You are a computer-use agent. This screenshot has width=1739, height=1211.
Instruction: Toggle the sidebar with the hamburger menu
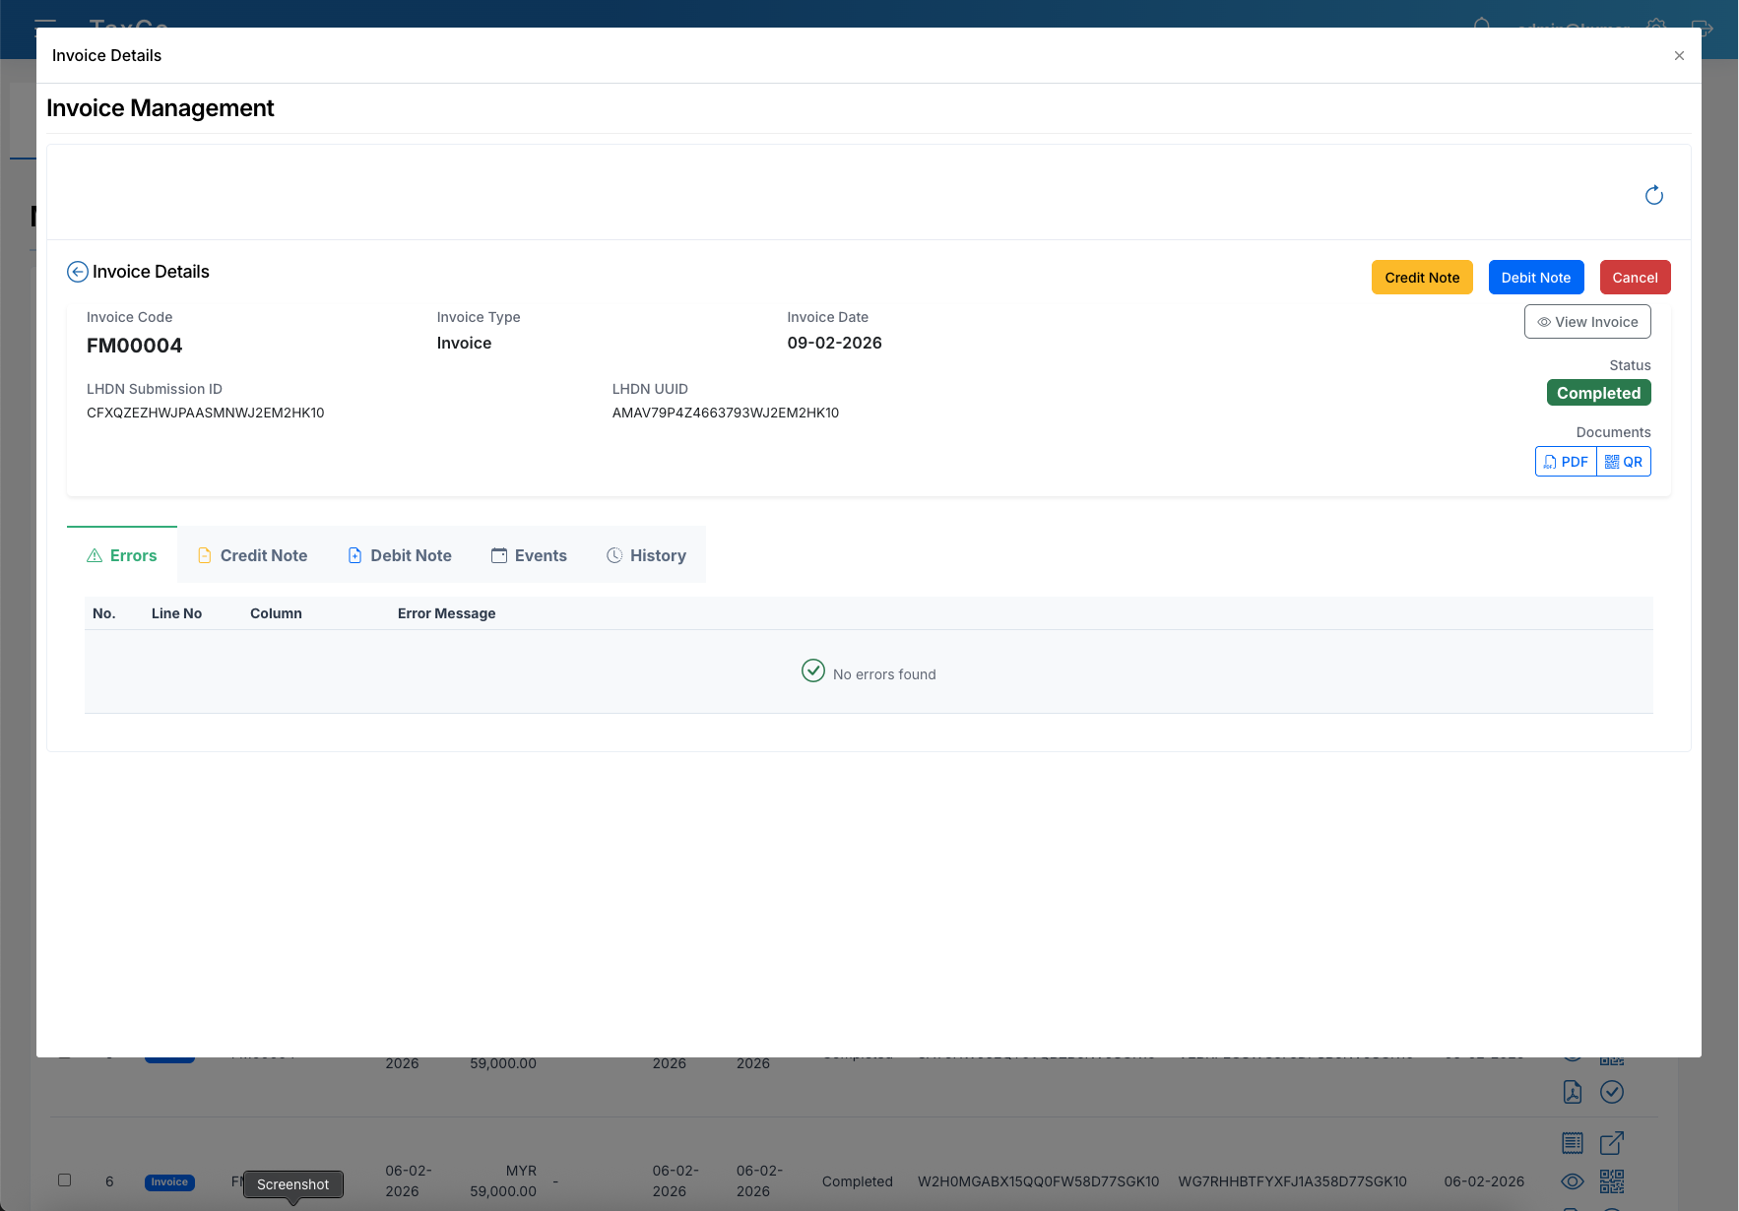pos(45,29)
